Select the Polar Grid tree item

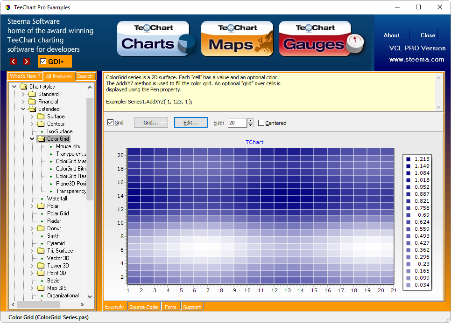point(58,213)
